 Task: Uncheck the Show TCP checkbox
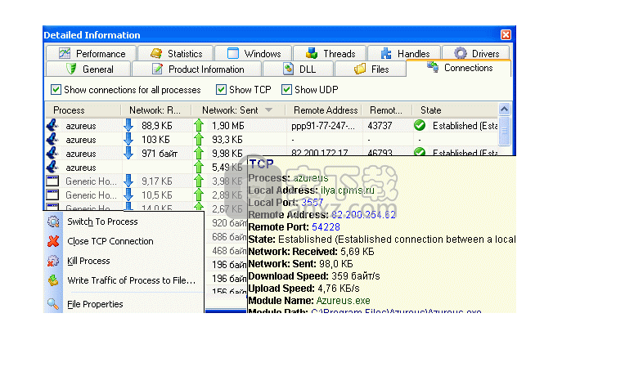pyautogui.click(x=222, y=90)
